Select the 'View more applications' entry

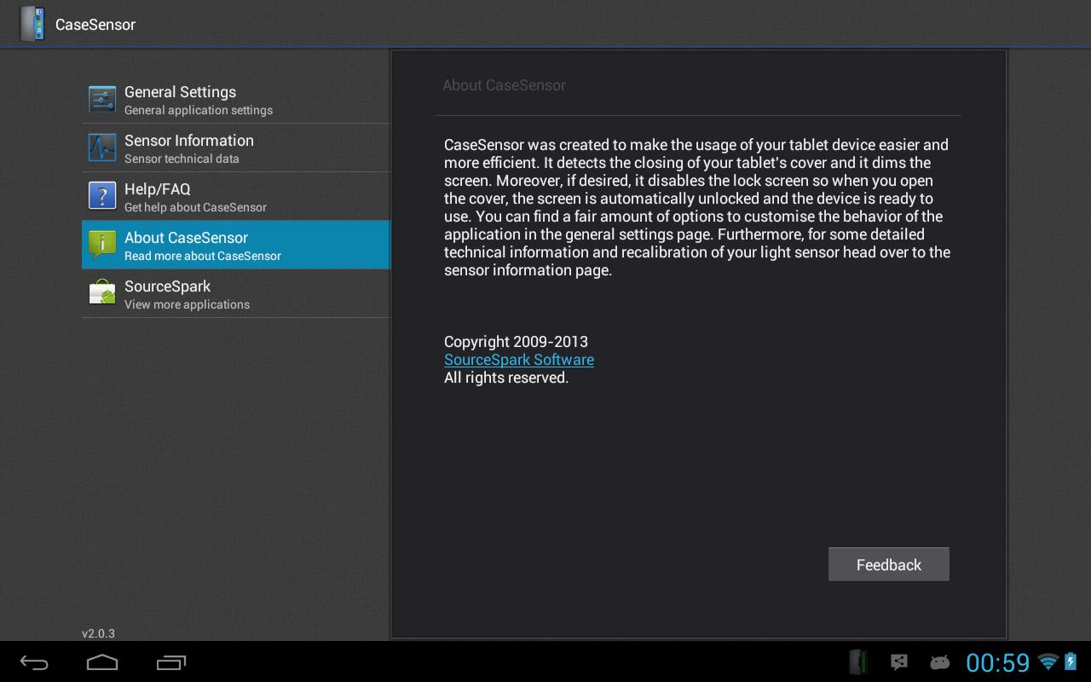click(x=187, y=304)
